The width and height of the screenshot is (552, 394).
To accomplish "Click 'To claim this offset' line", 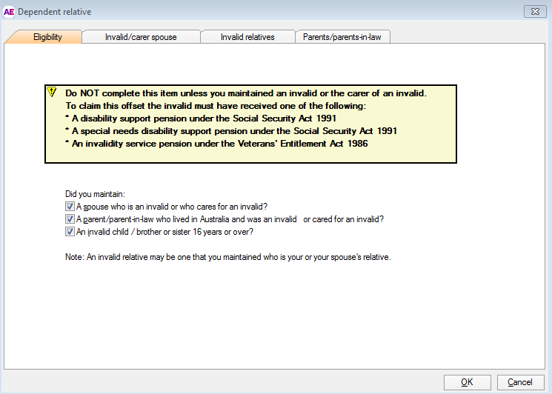I will [x=216, y=106].
